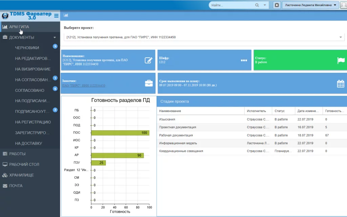The image size is (347, 217).
Task: Click the hamburger menu icon beside TDMS Фарватер
Action: tap(56, 16)
